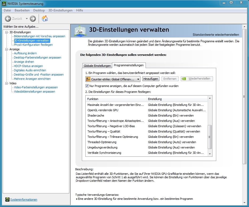Click the Umgebungsverdeckung setting value
249x207 pixels.
(171, 147)
